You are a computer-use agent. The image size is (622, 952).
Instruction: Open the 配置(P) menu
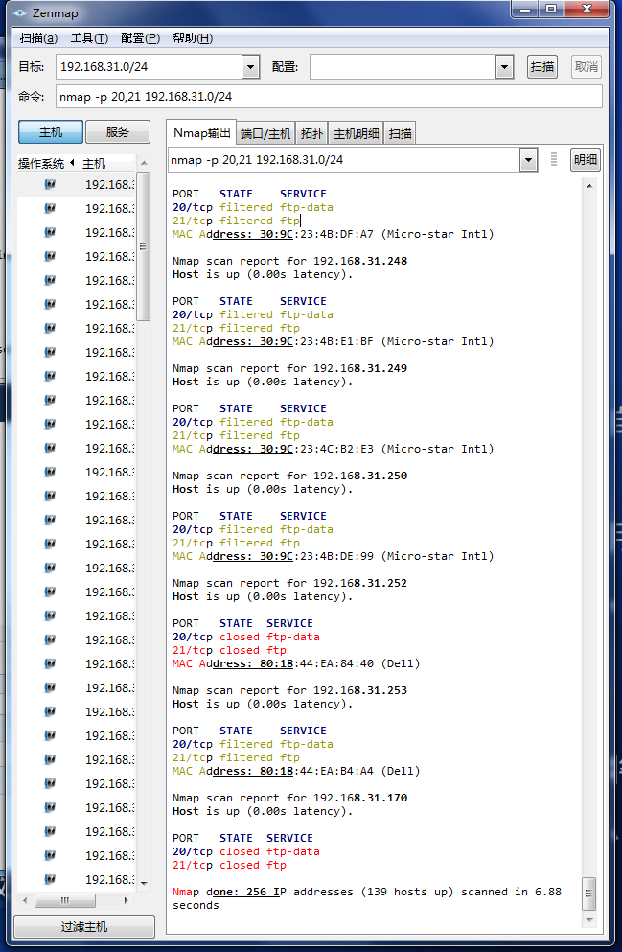(x=140, y=38)
